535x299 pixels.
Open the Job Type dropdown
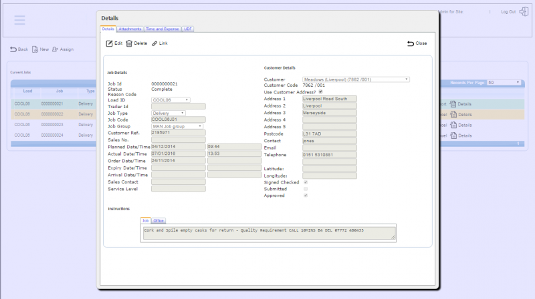tap(169, 113)
